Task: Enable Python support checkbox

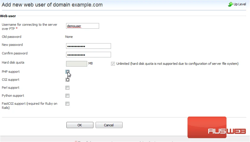Action: coord(68,96)
